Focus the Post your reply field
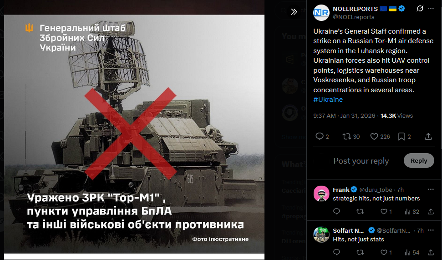Screen dimensions: 442x260 pos(361,160)
